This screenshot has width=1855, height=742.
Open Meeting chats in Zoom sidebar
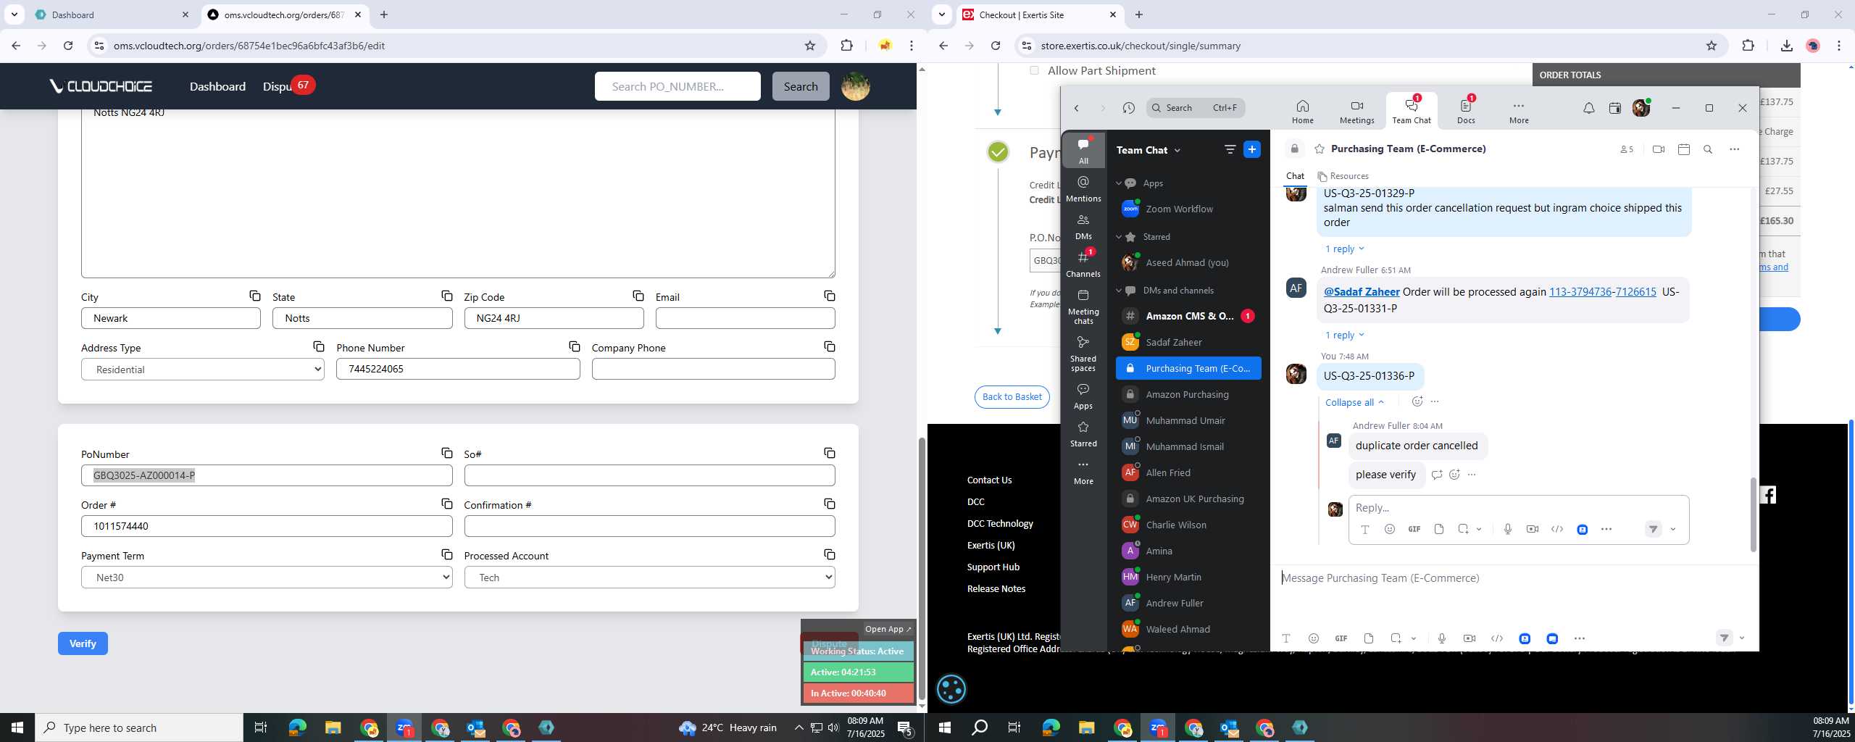pos(1083,307)
